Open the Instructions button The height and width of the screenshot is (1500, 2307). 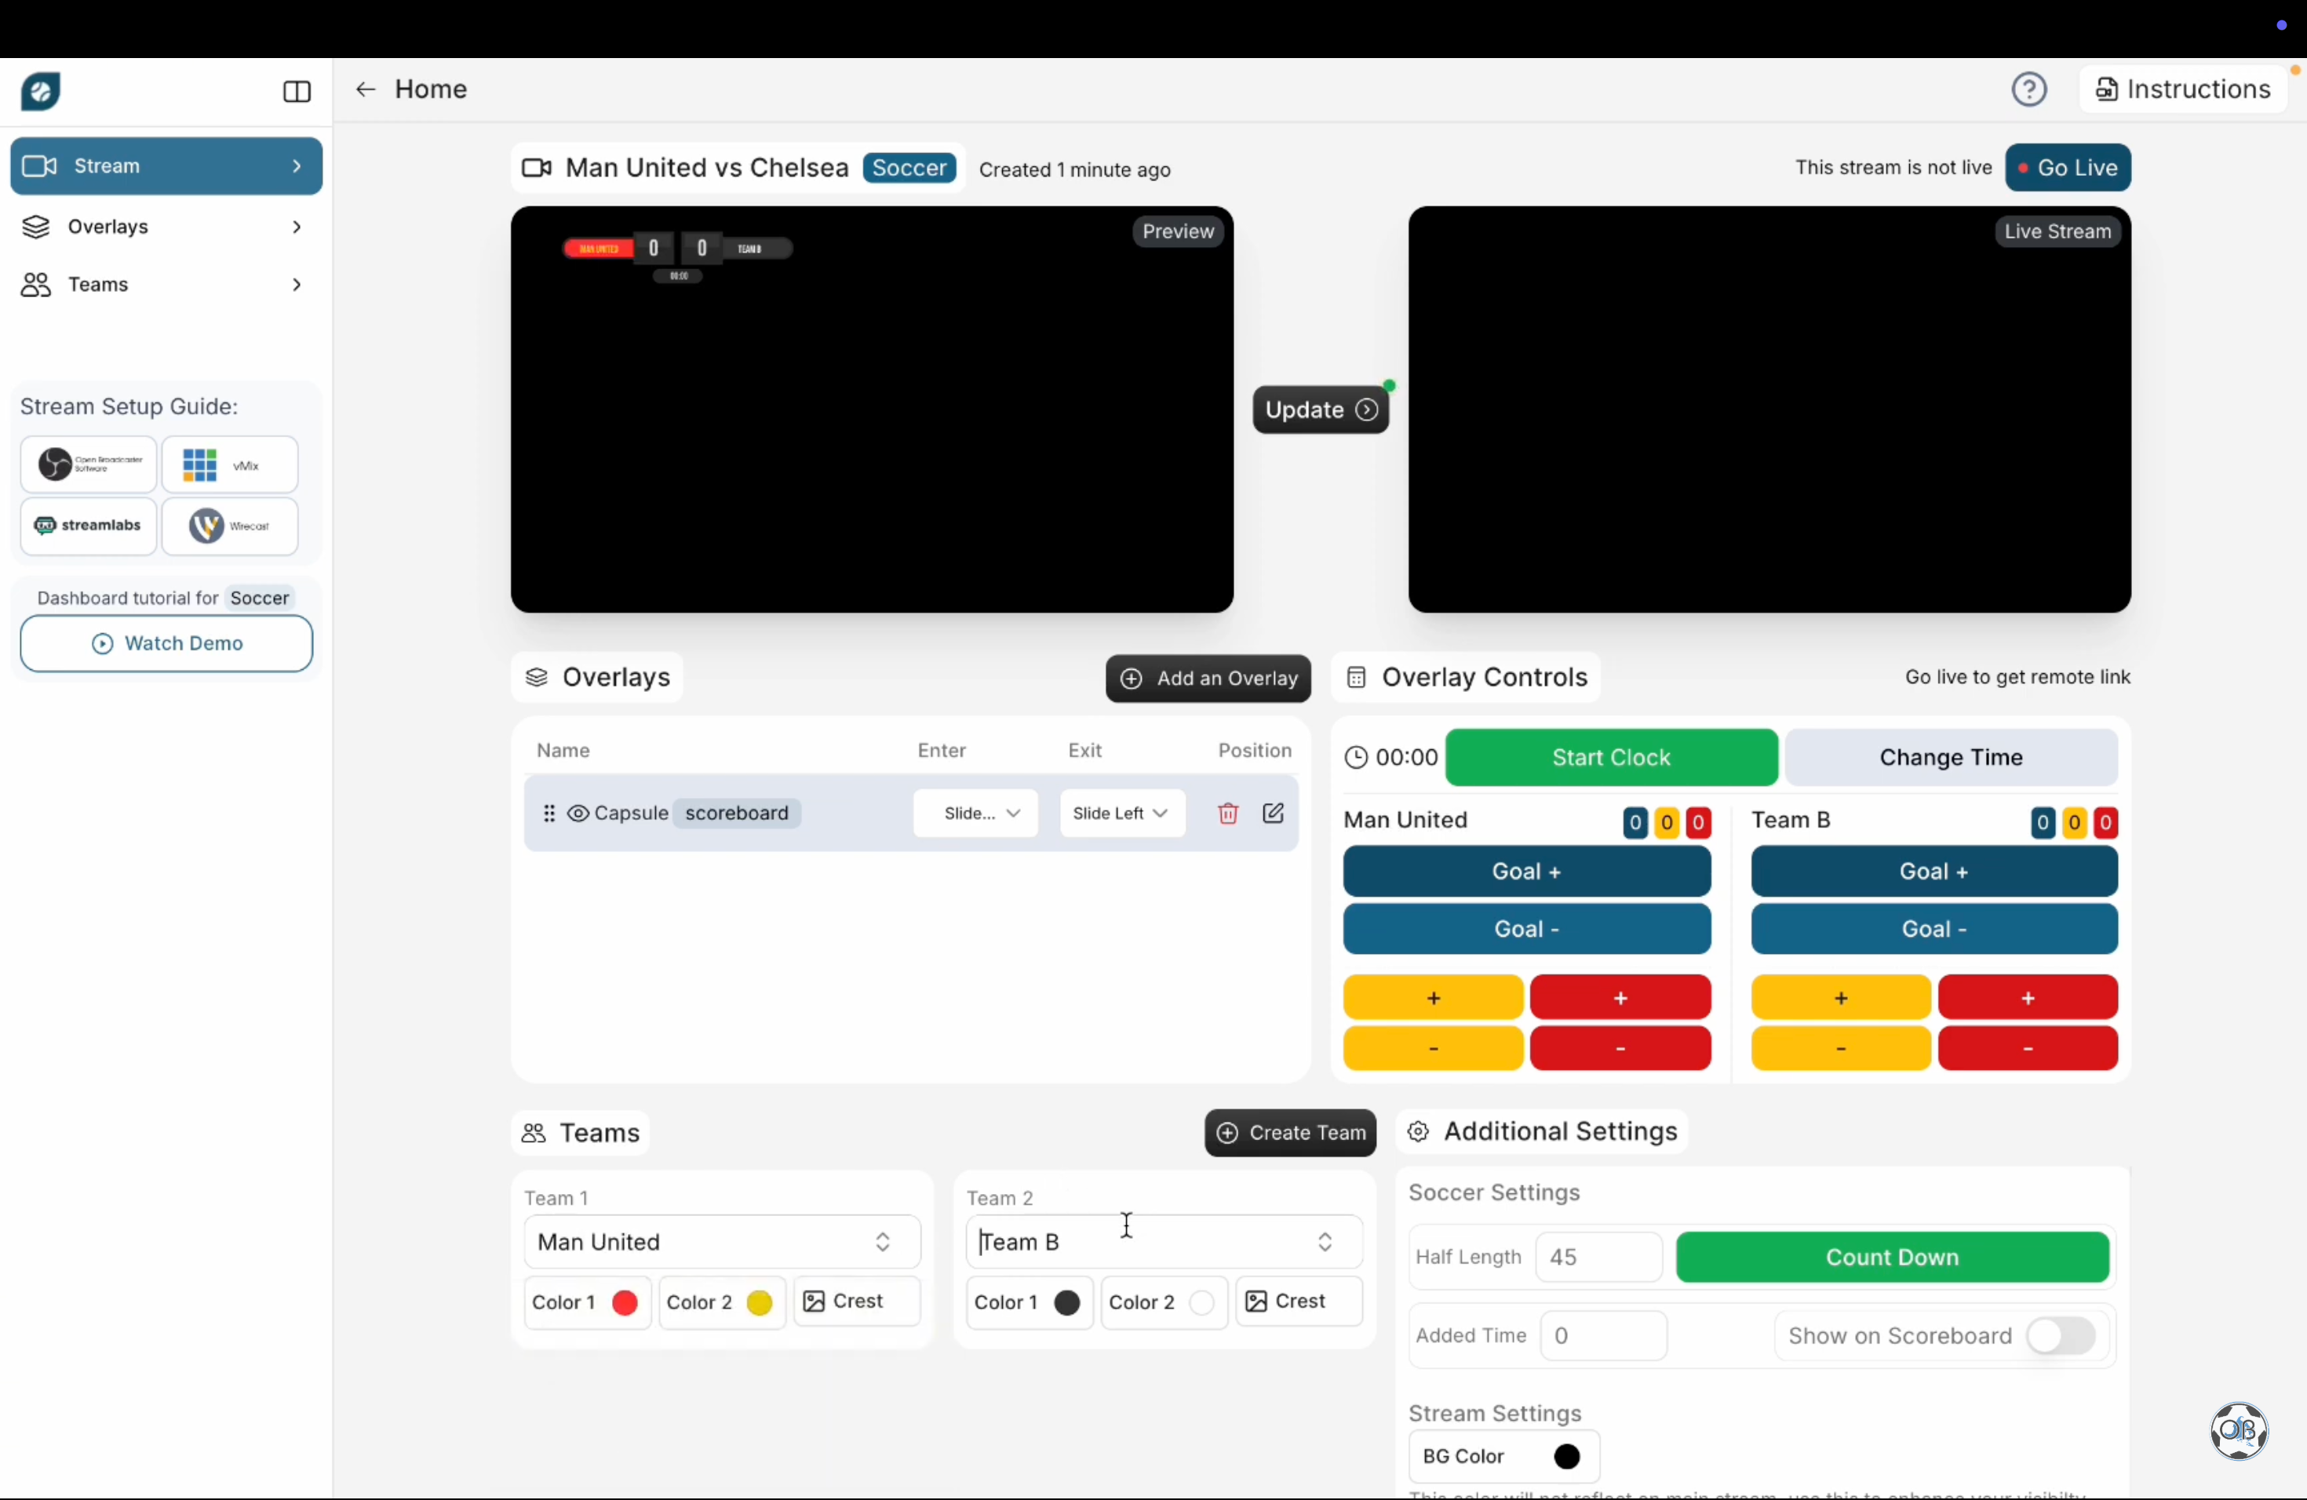[x=2184, y=90]
